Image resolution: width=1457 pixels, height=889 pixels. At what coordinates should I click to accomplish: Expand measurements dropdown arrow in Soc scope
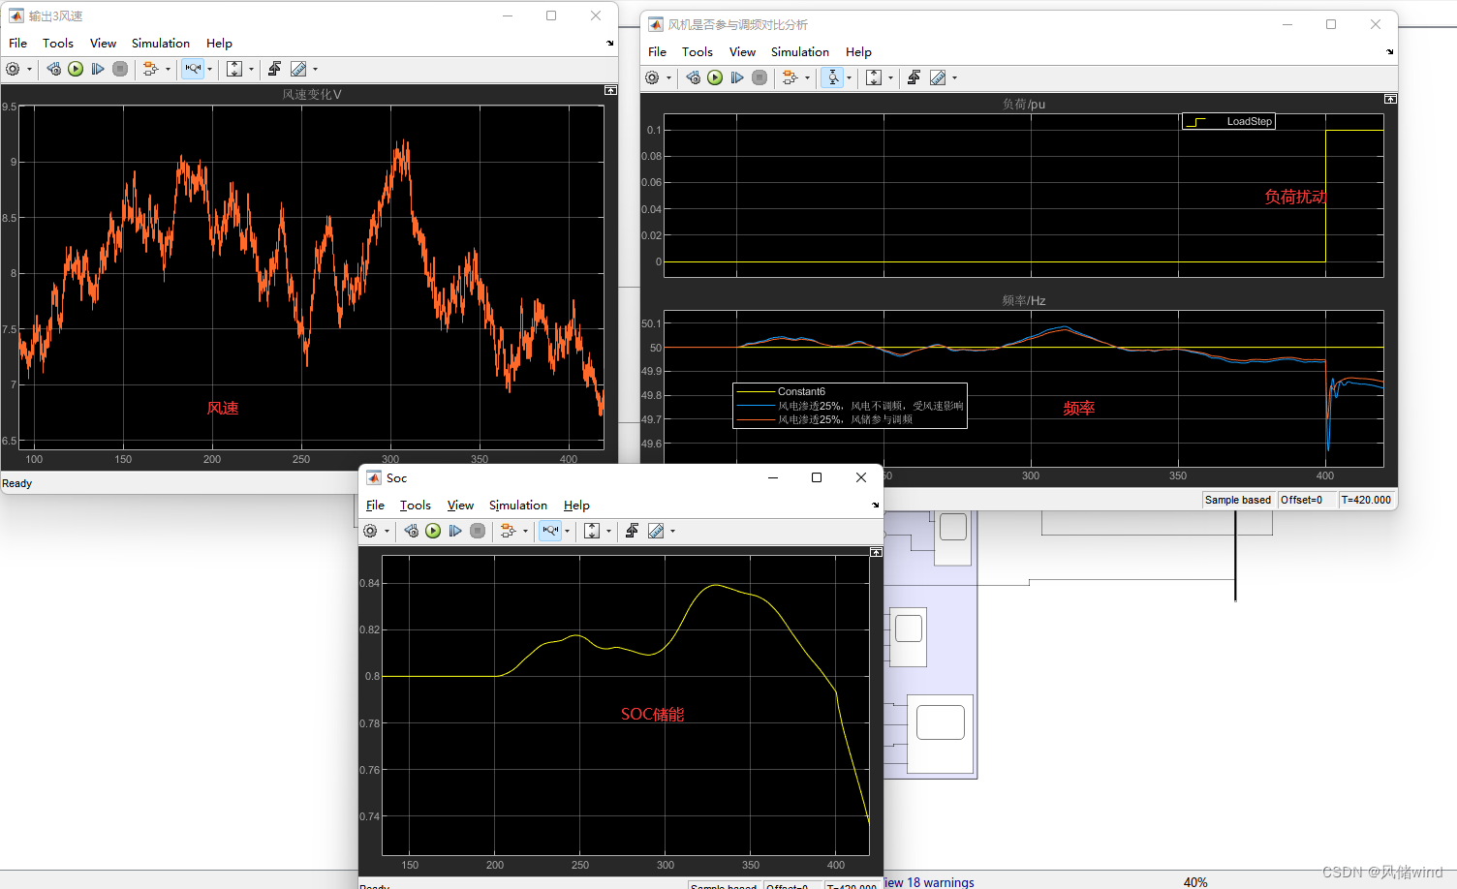pos(672,531)
